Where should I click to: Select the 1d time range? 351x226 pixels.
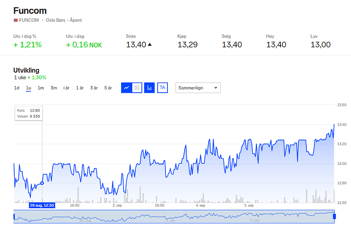click(17, 88)
